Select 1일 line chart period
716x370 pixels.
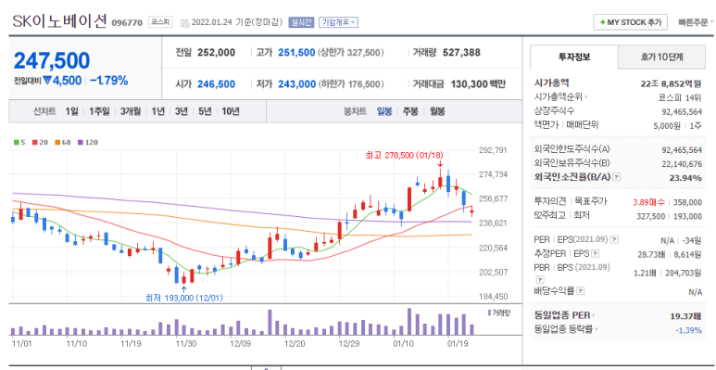pos(71,111)
